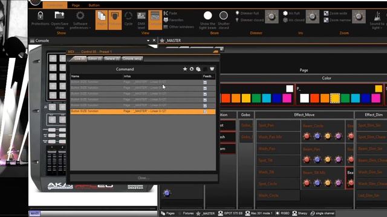This screenshot has height=217, width=387.
Task: Open the Favorites window
Action: click(x=174, y=20)
